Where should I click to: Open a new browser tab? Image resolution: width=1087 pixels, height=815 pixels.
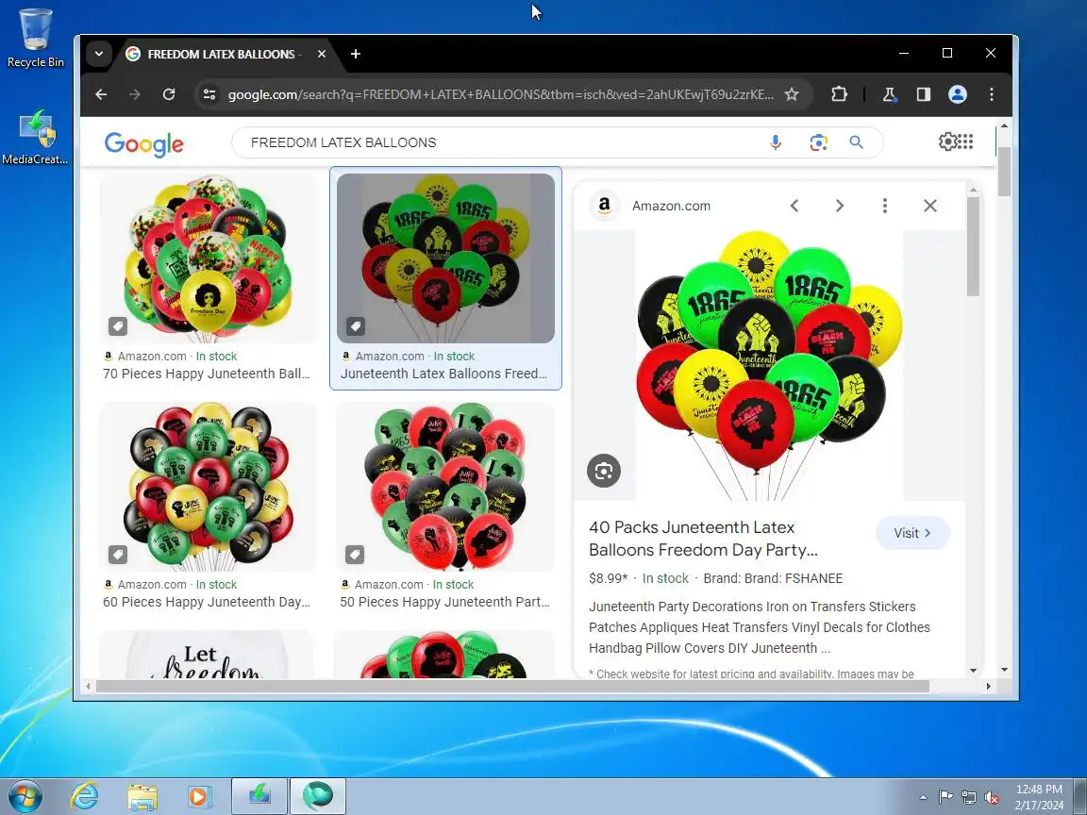pyautogui.click(x=356, y=54)
